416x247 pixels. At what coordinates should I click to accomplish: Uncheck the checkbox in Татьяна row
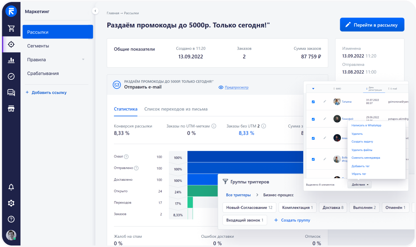click(x=313, y=102)
